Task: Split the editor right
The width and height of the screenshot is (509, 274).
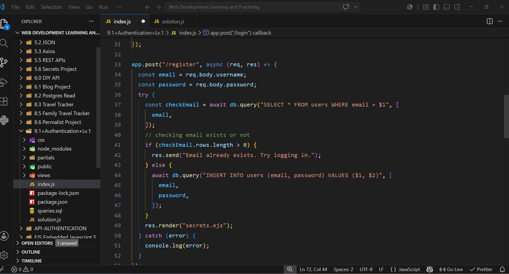Action: (x=489, y=21)
